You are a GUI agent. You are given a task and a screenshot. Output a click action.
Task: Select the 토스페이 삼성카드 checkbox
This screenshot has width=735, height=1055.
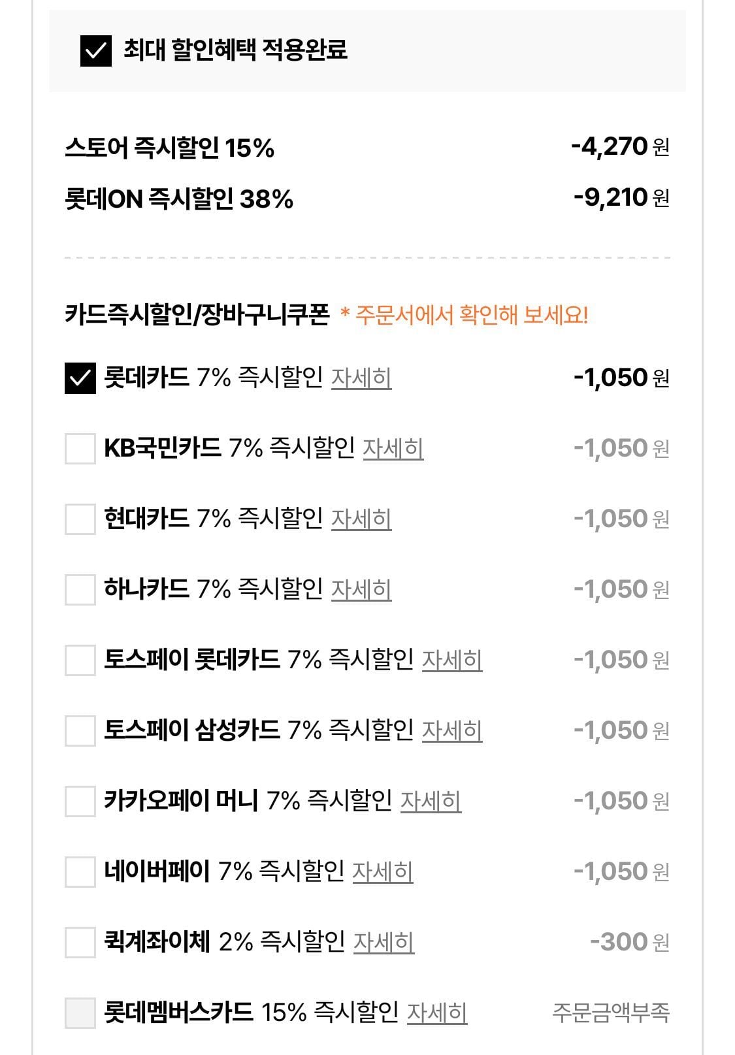click(x=80, y=731)
